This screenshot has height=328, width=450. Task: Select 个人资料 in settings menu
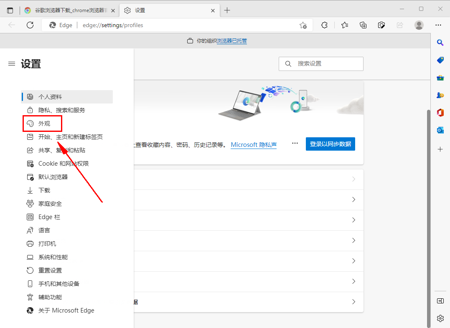point(67,97)
